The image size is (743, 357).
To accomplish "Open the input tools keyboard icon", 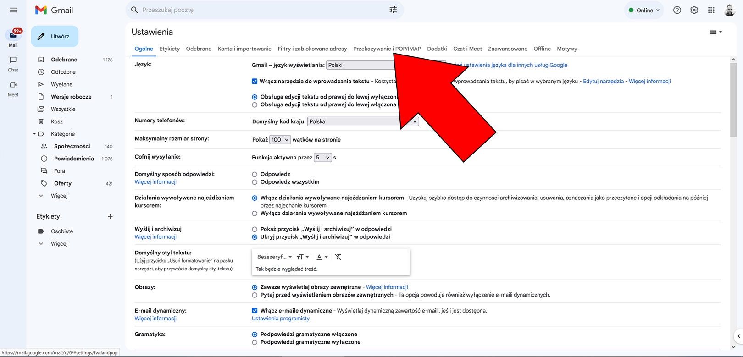I will pyautogui.click(x=715, y=32).
